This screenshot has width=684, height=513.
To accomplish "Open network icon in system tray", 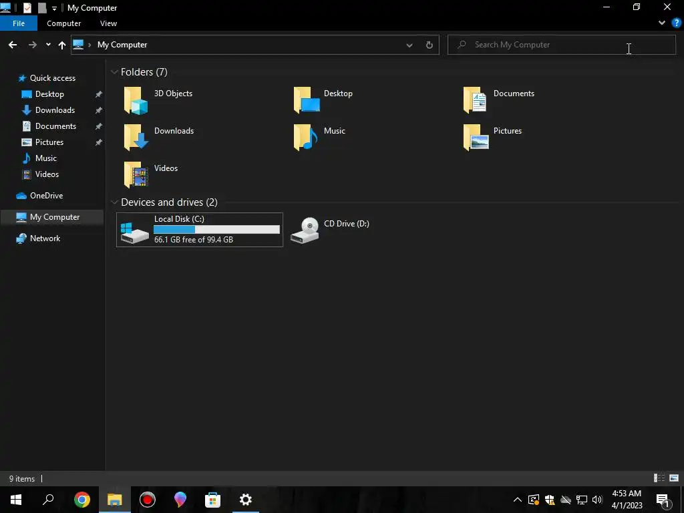I will (582, 500).
